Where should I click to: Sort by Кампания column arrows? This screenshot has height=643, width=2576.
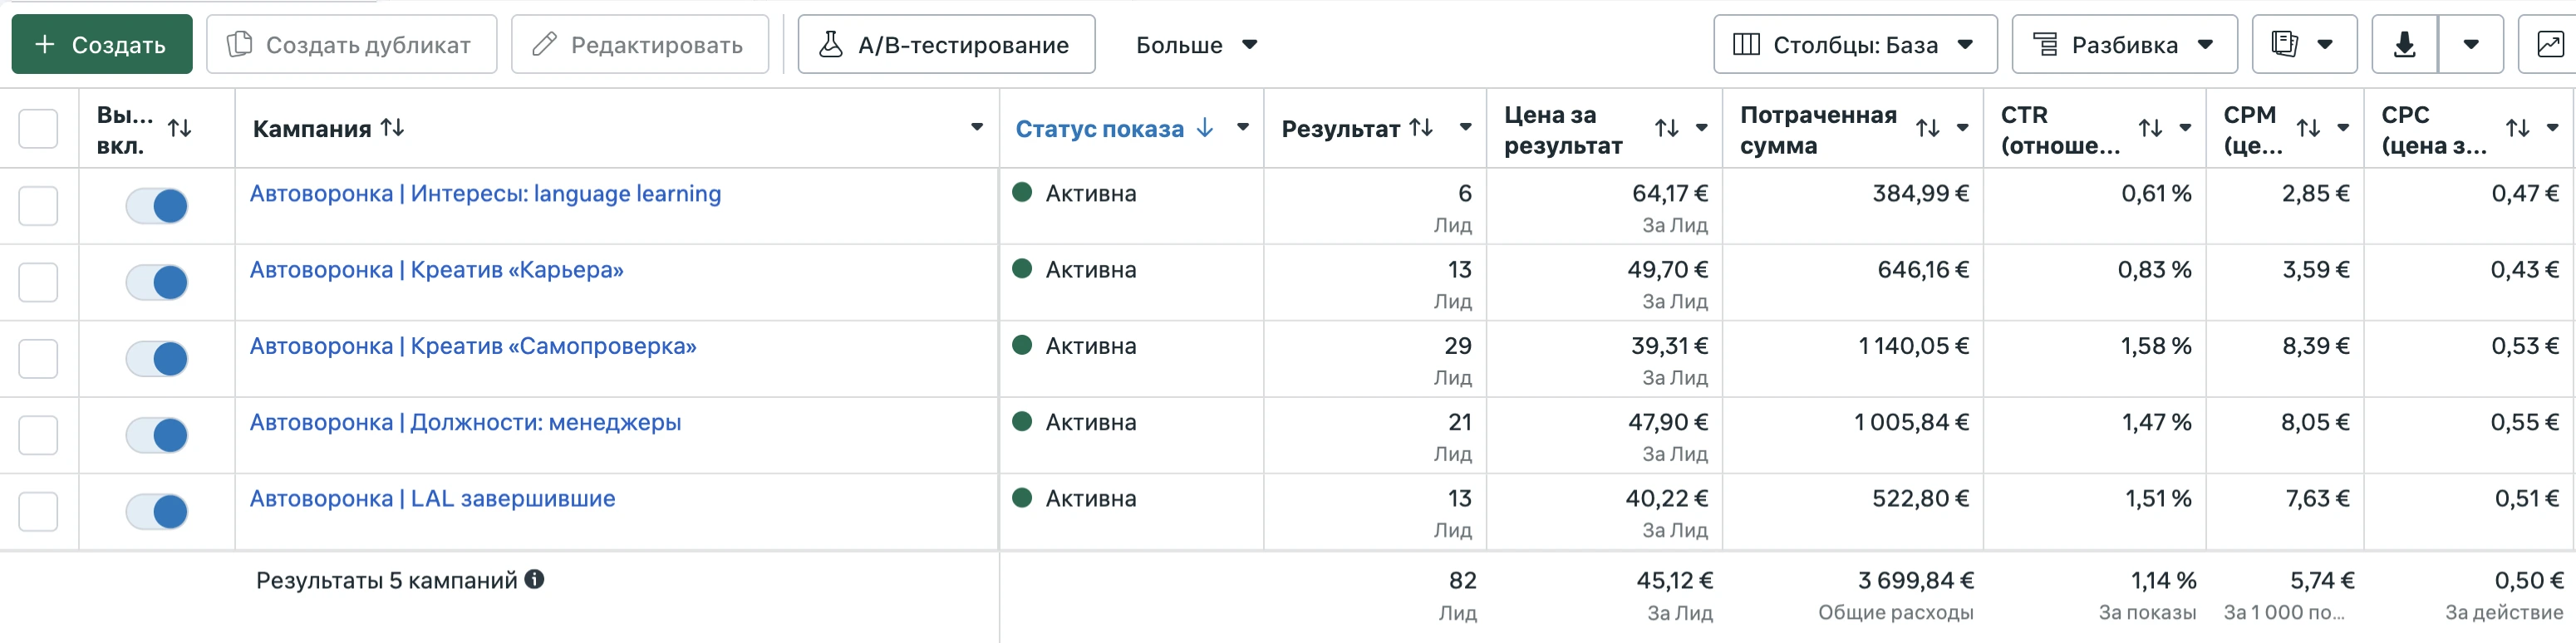(392, 127)
